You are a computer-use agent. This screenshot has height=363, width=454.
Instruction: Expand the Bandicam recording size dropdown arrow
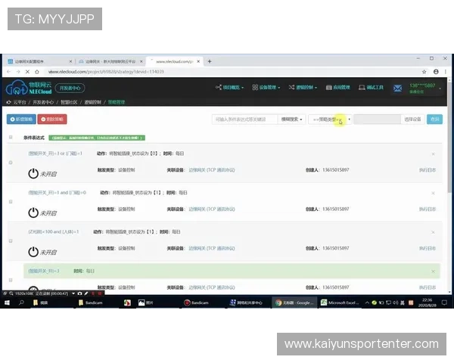[x=73, y=293]
